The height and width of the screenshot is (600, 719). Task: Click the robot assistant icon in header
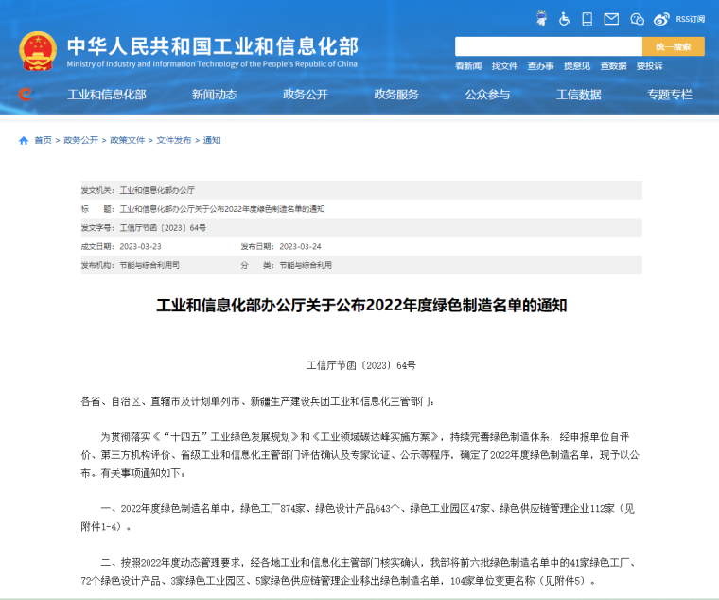(541, 18)
